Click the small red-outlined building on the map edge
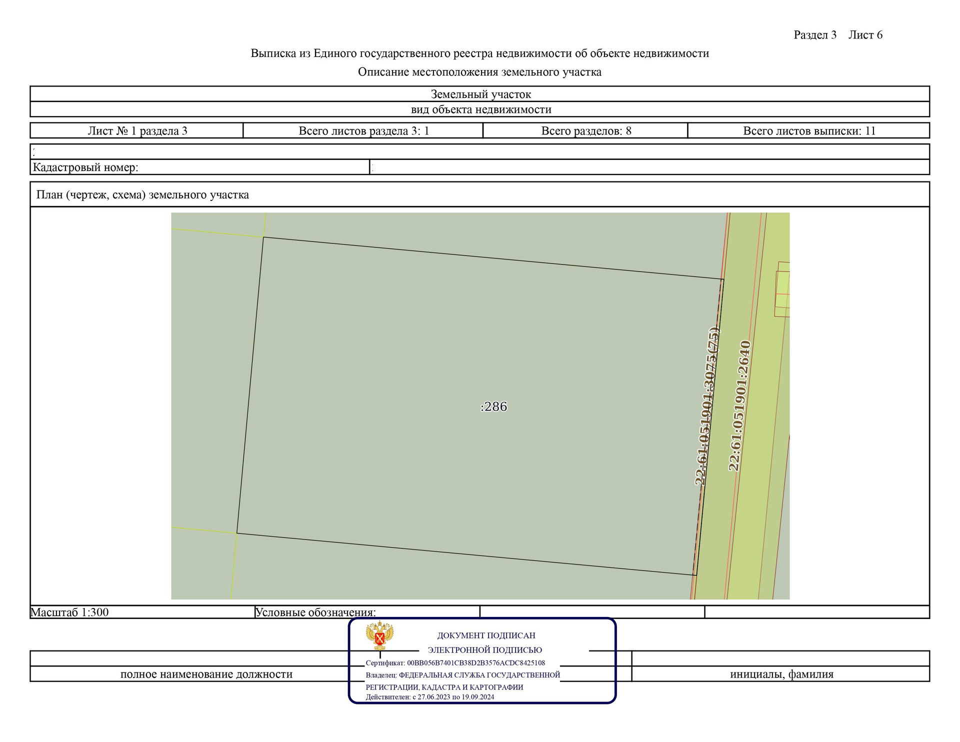The image size is (960, 742). pyautogui.click(x=783, y=289)
